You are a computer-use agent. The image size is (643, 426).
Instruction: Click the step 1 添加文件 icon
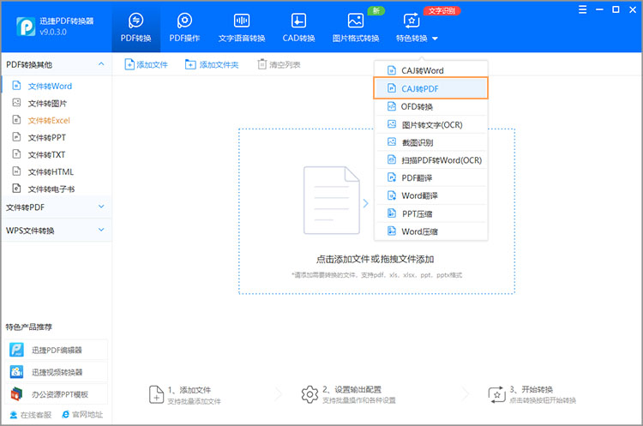tap(156, 394)
